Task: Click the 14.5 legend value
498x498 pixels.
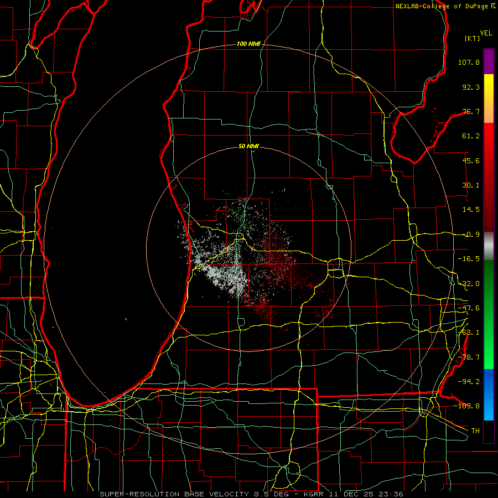Action: (471, 210)
